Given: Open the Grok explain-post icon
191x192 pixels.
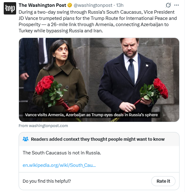Looking at the screenshot, I should point(168,5).
